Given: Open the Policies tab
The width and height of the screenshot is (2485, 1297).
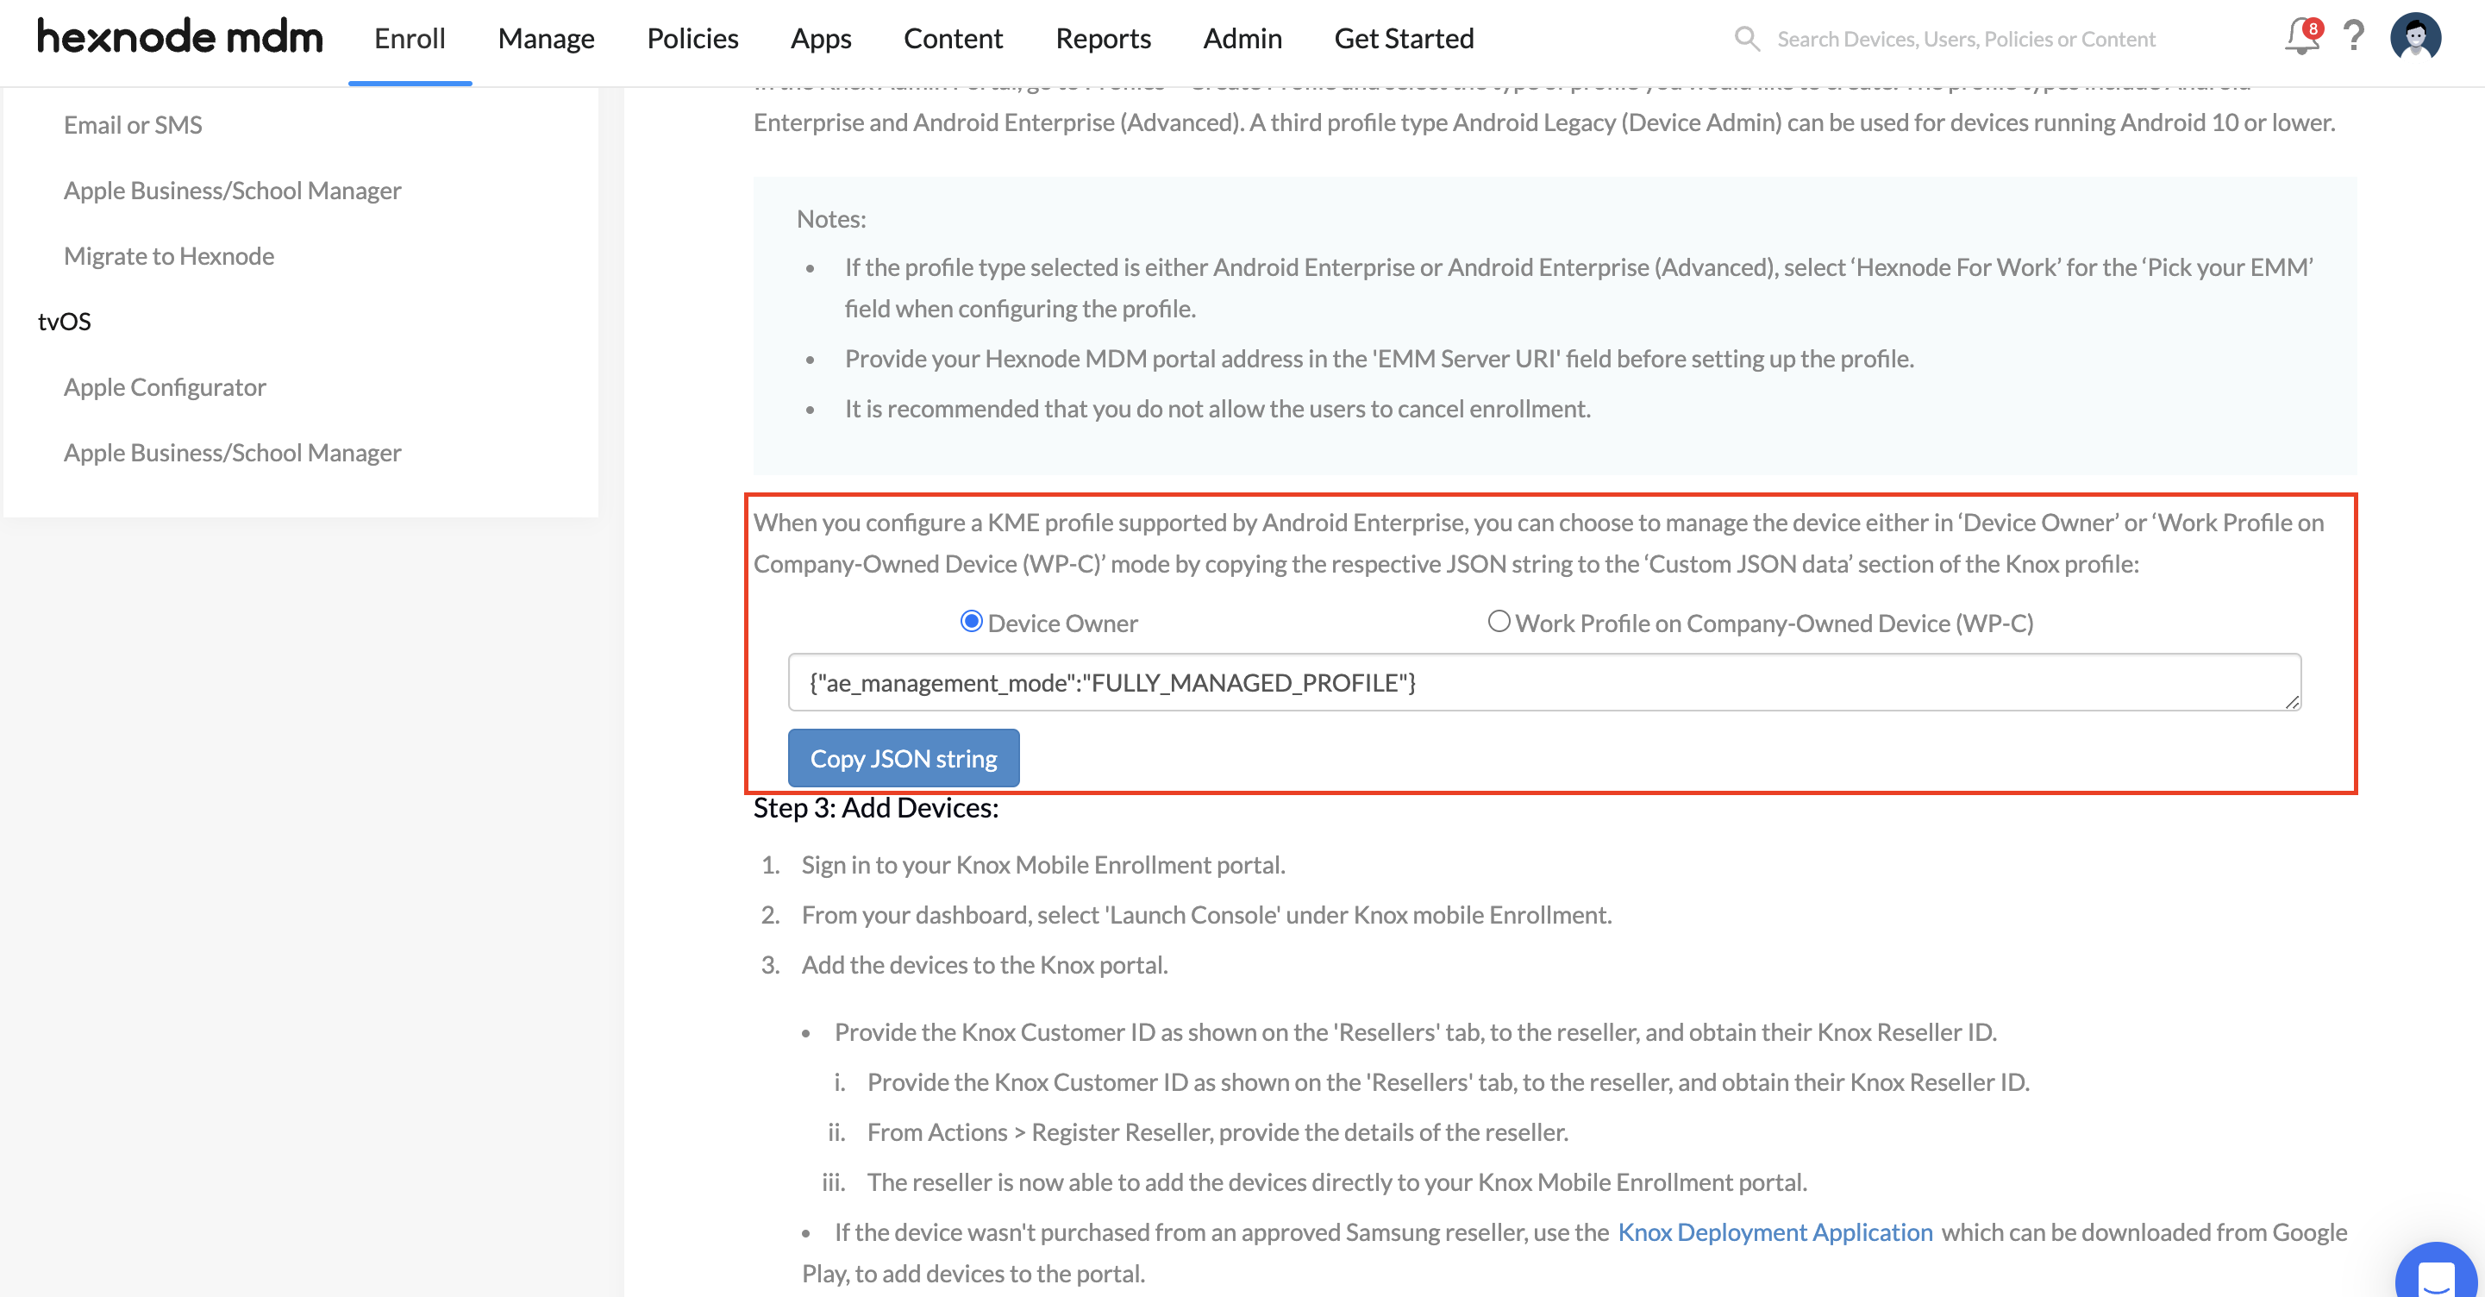Looking at the screenshot, I should click(x=692, y=39).
